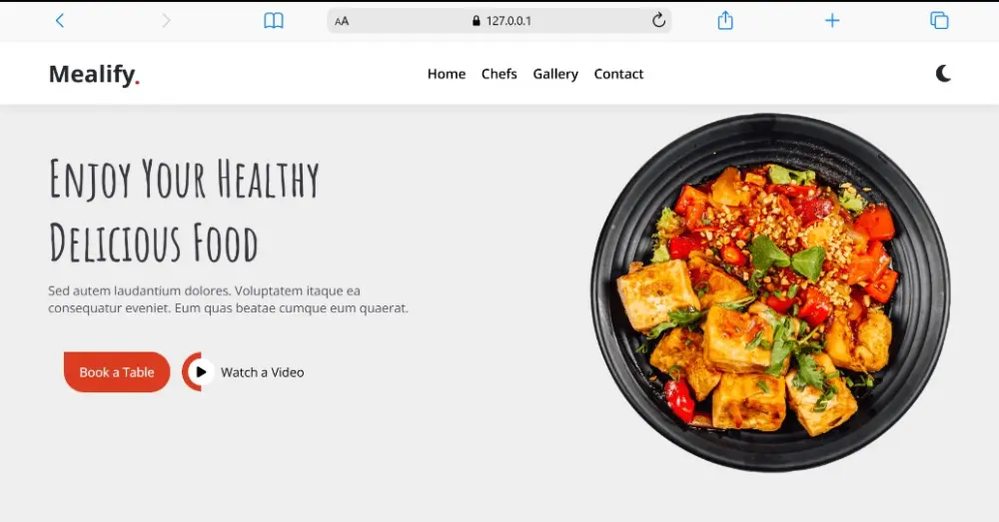Click the Watch a Video link text
This screenshot has width=999, height=522.
coord(262,372)
